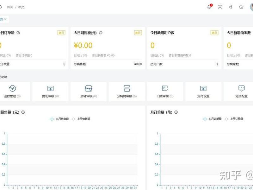The image size is (253, 190).
Task: Select 支付设置 shortcut label
Action: point(203,96)
